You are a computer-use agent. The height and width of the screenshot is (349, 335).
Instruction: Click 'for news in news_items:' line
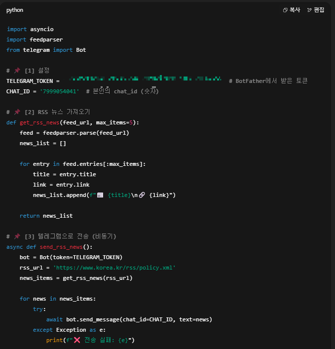coord(58,299)
